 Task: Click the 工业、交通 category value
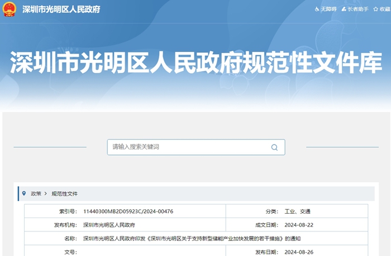click(x=297, y=211)
